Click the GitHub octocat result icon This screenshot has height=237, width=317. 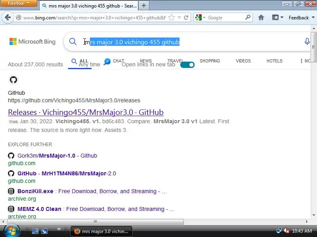pyautogui.click(x=13, y=80)
